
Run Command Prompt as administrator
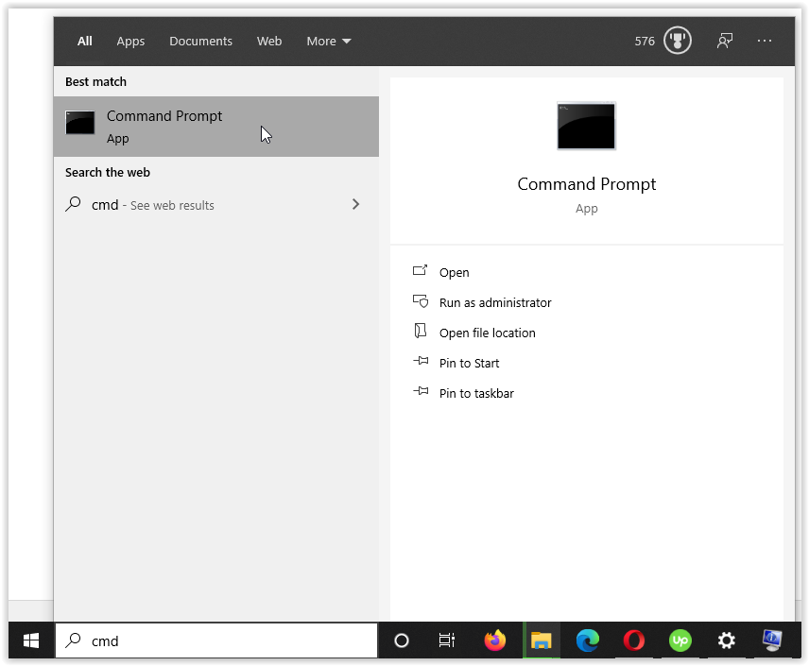tap(494, 302)
